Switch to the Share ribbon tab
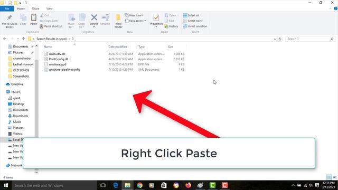Viewport: 338px width, 190px height. pyautogui.click(x=35, y=8)
